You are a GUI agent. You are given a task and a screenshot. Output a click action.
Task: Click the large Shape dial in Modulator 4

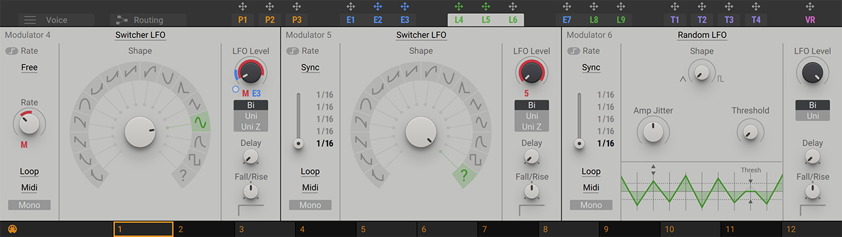coord(140,131)
